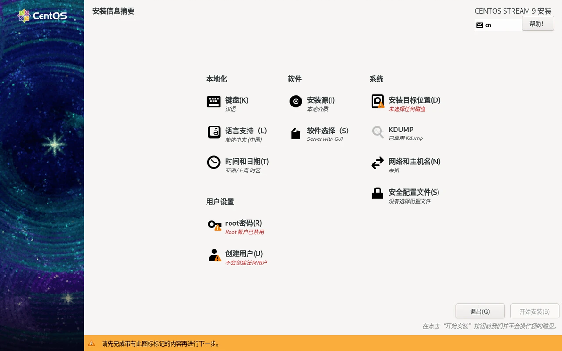Screen dimensions: 562x351
Task: Click the 已启用 Kdump status text
Action: click(x=406, y=138)
